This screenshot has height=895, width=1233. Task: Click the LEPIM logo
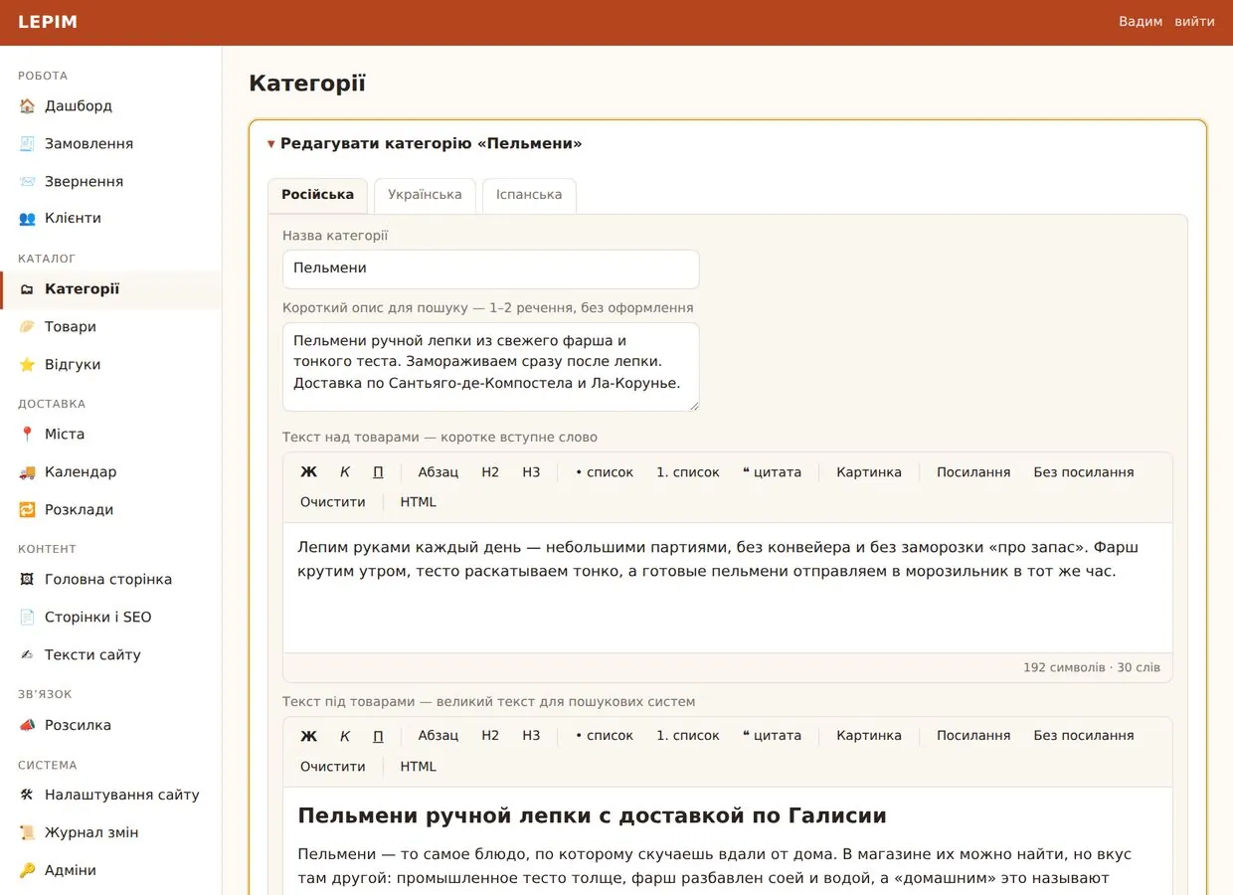pos(48,22)
